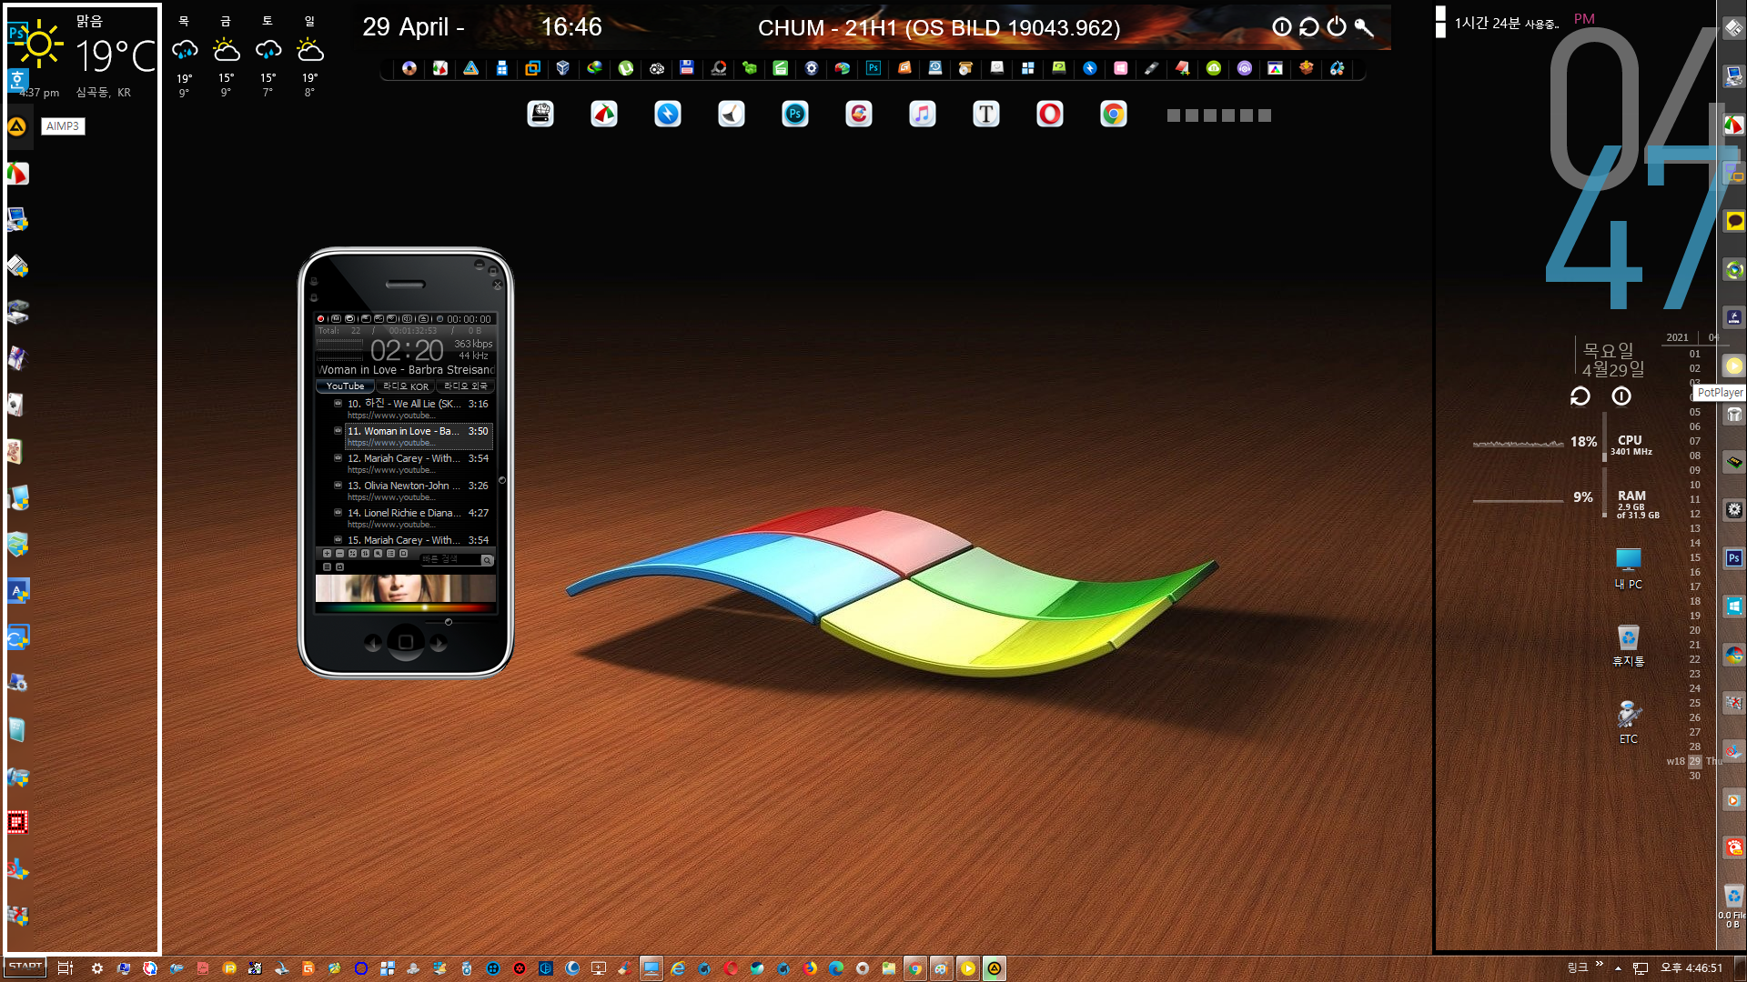
Task: Click the wrench settings icon in top banner
Action: point(1364,27)
